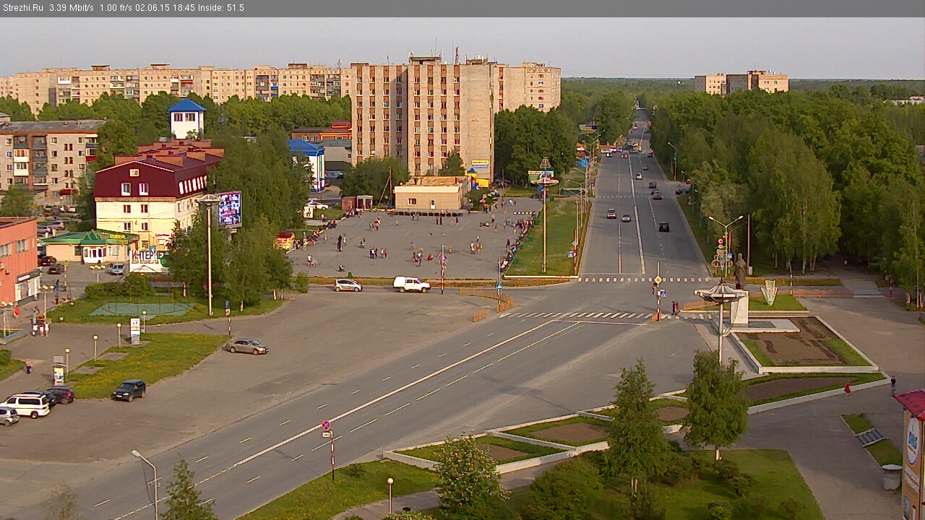Click the 18:45 time stamp

184,8
